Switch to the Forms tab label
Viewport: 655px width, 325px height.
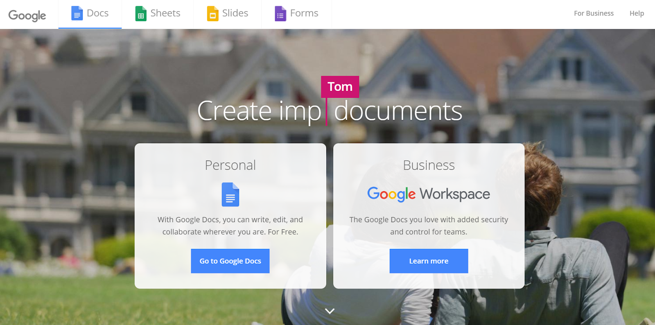pos(304,13)
